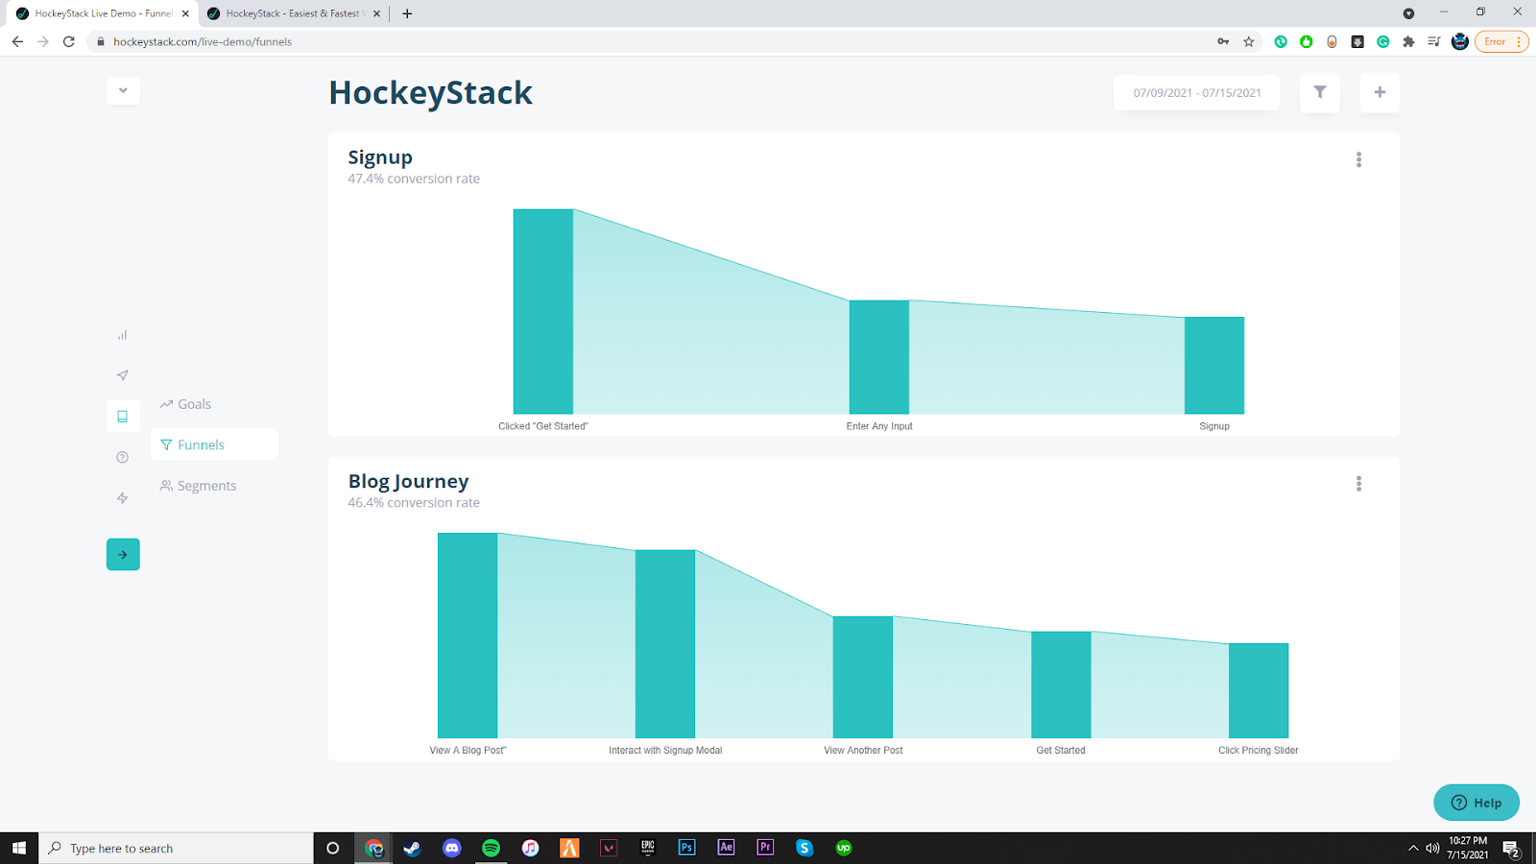This screenshot has height=864, width=1536.
Task: Open the tab search dropdown arrow
Action: pos(1408,13)
